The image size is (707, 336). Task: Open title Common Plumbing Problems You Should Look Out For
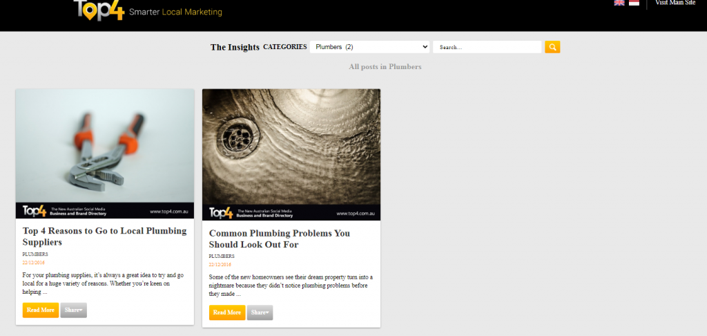(280, 239)
